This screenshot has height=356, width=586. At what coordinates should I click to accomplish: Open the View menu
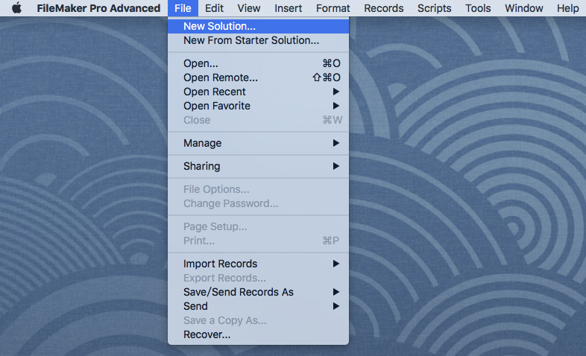tap(248, 8)
